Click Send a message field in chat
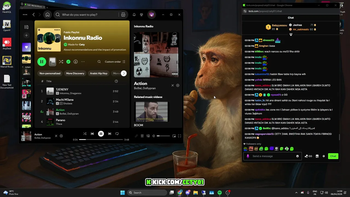The width and height of the screenshot is (350, 197). pyautogui.click(x=273, y=156)
